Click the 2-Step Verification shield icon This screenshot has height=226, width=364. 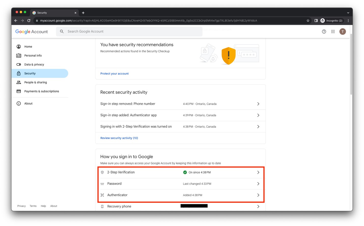[x=102, y=172]
